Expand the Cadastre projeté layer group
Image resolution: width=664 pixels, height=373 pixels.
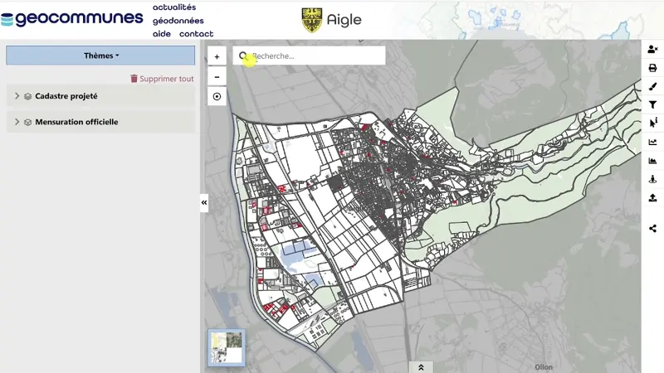point(17,96)
